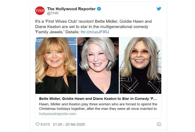Follow the thr.cm/uoJFIRJ link
Screen dimensions: 195x132
pyautogui.click(x=95, y=32)
